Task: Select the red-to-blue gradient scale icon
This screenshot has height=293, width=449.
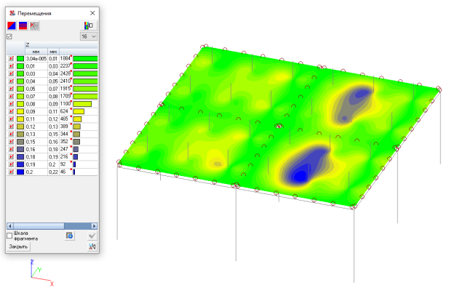Action: click(x=23, y=25)
